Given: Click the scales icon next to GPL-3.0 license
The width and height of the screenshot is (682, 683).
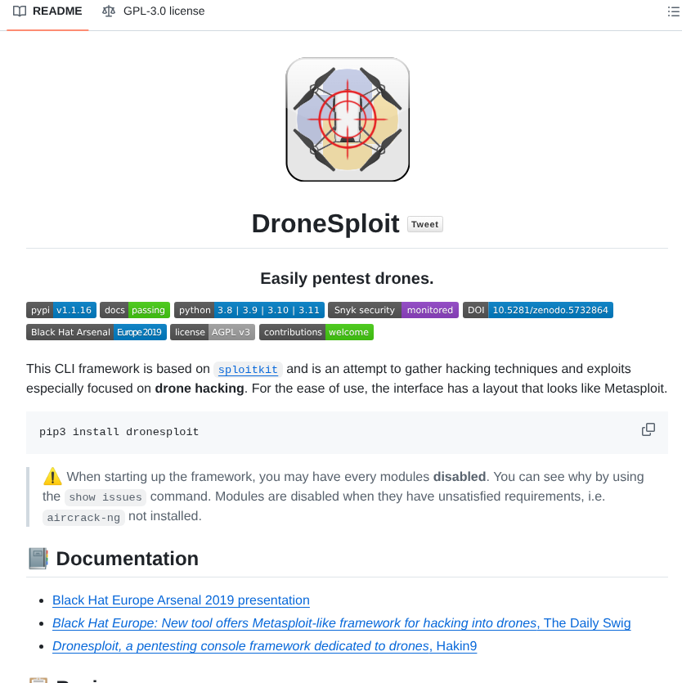Looking at the screenshot, I should click(109, 11).
